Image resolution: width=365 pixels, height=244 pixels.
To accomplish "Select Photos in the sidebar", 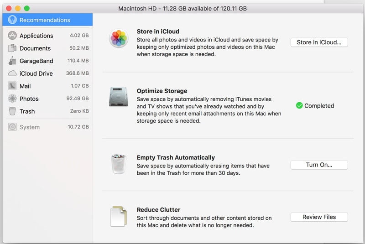I will 47,99.
